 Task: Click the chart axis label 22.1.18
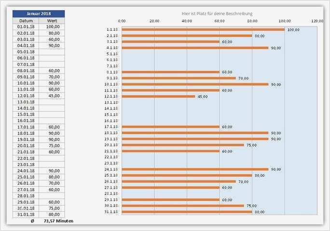coord(111,157)
